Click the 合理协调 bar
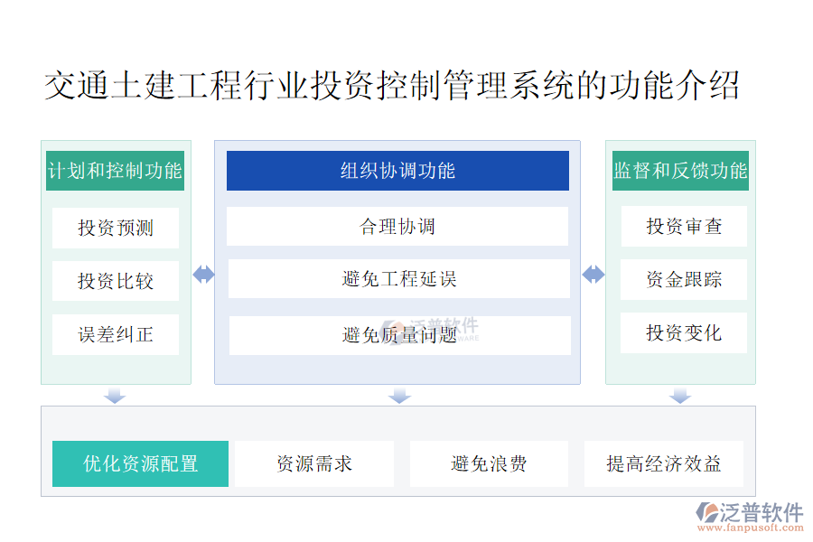 397,226
